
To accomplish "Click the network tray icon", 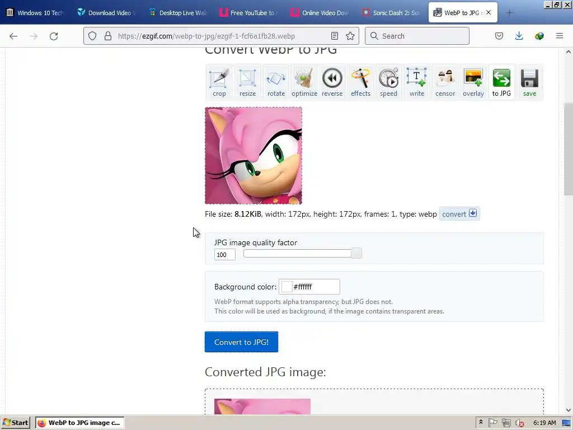I will (506, 423).
